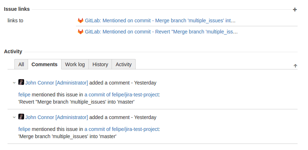Click the activity sort order arrow icon
This screenshot has height=150, width=308.
pos(295,66)
